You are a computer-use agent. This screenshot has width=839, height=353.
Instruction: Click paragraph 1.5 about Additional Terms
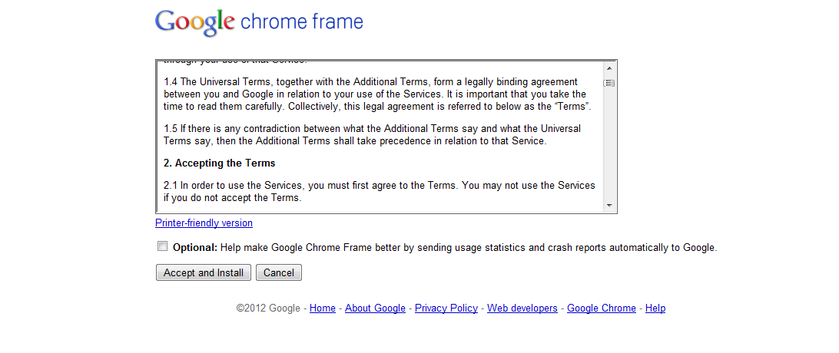click(373, 135)
